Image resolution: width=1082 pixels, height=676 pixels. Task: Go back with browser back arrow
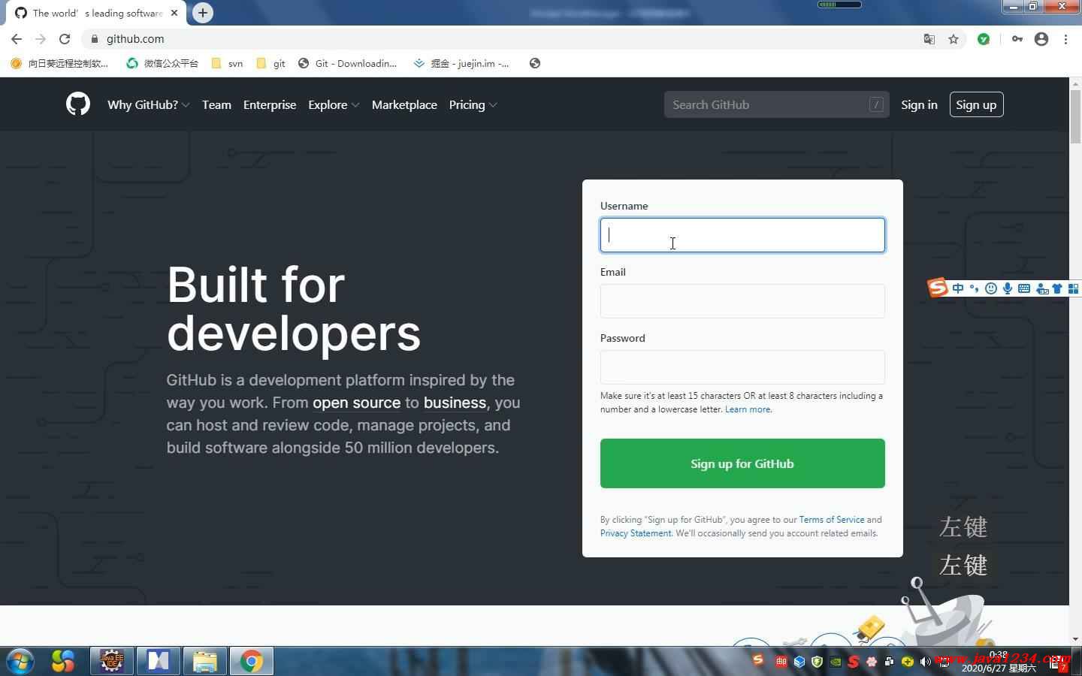17,39
